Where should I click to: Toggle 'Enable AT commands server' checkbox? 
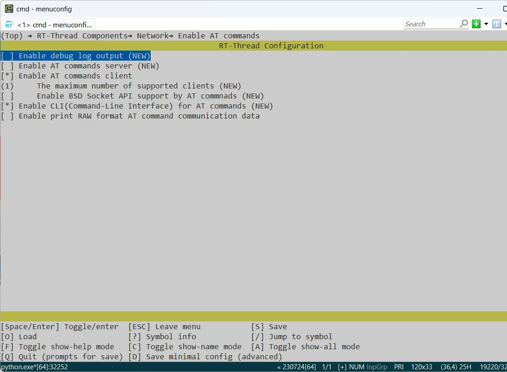click(7, 66)
